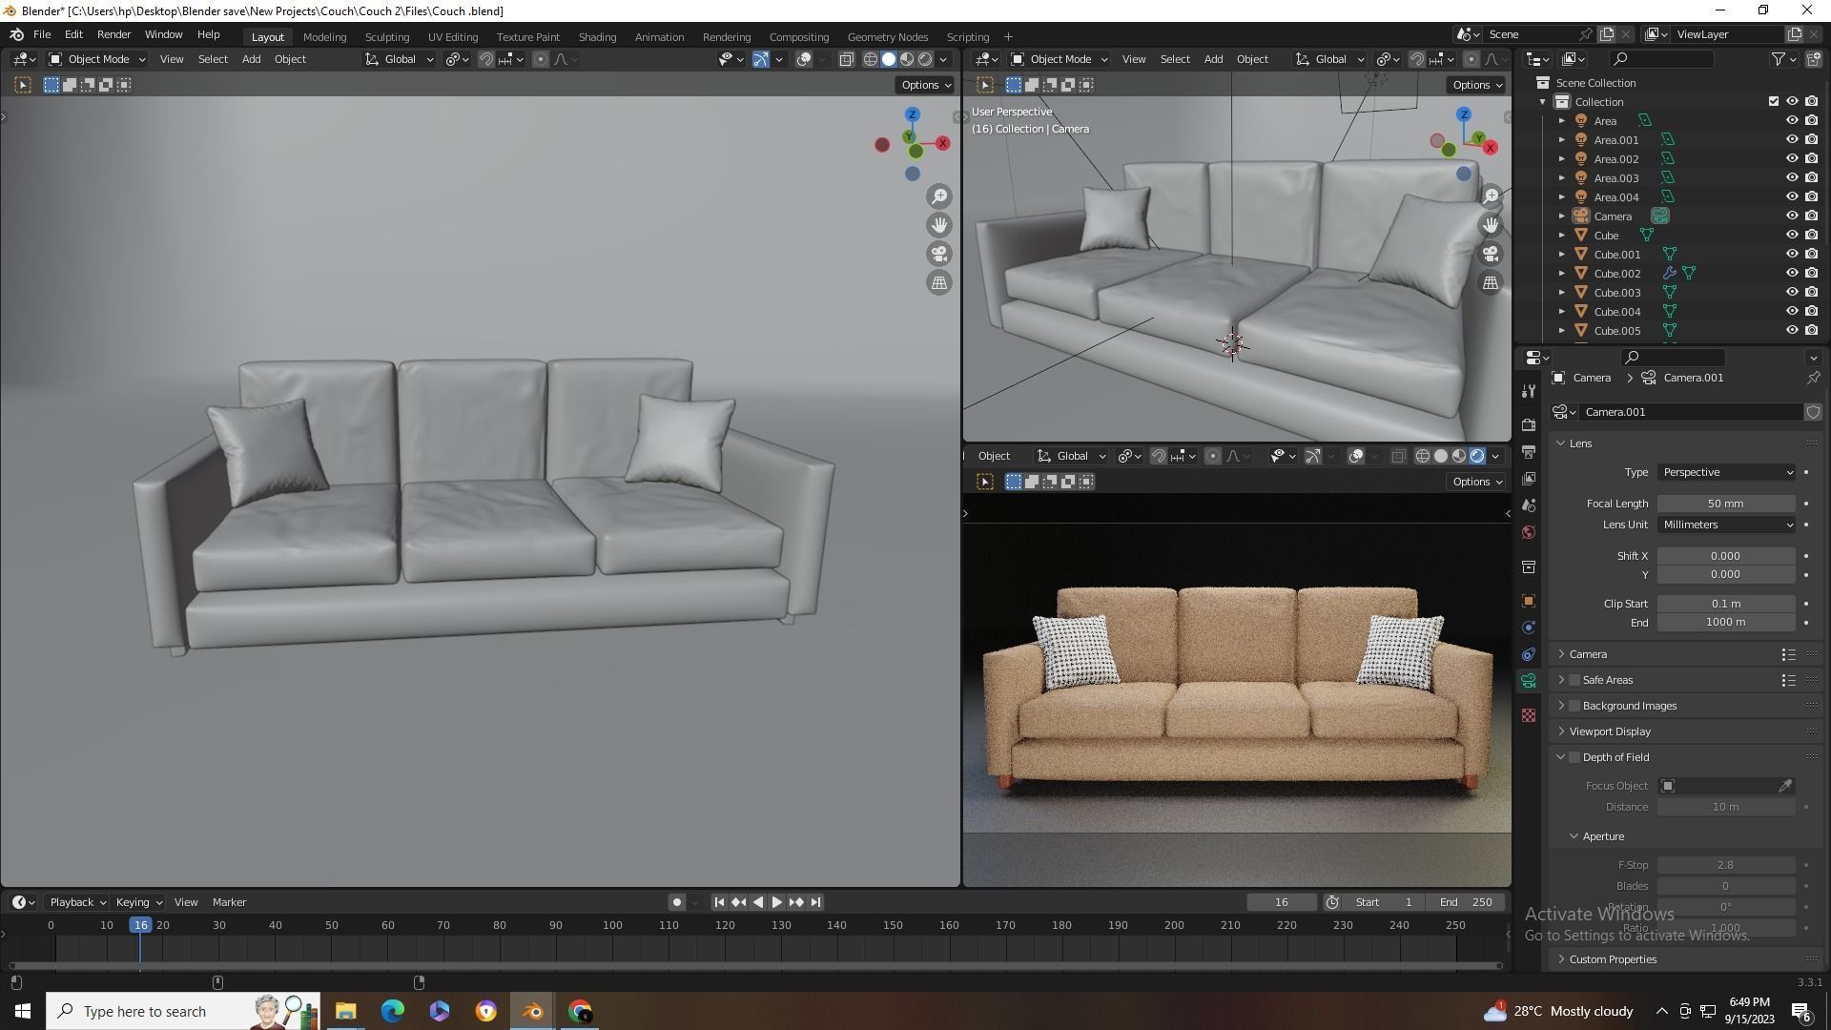Screen dimensions: 1831x1030
Task: Open the Render properties tab
Action: 1529,424
